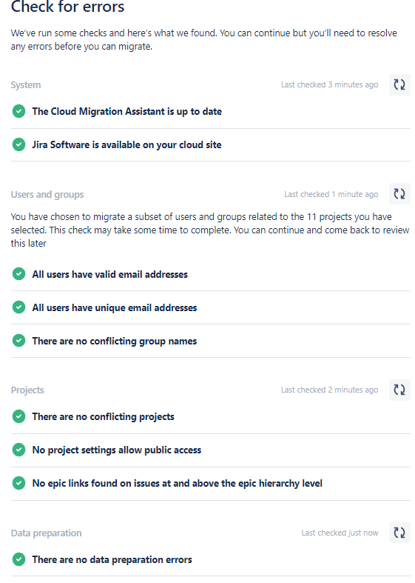
Task: Refresh the Users and groups checks
Action: tap(399, 193)
